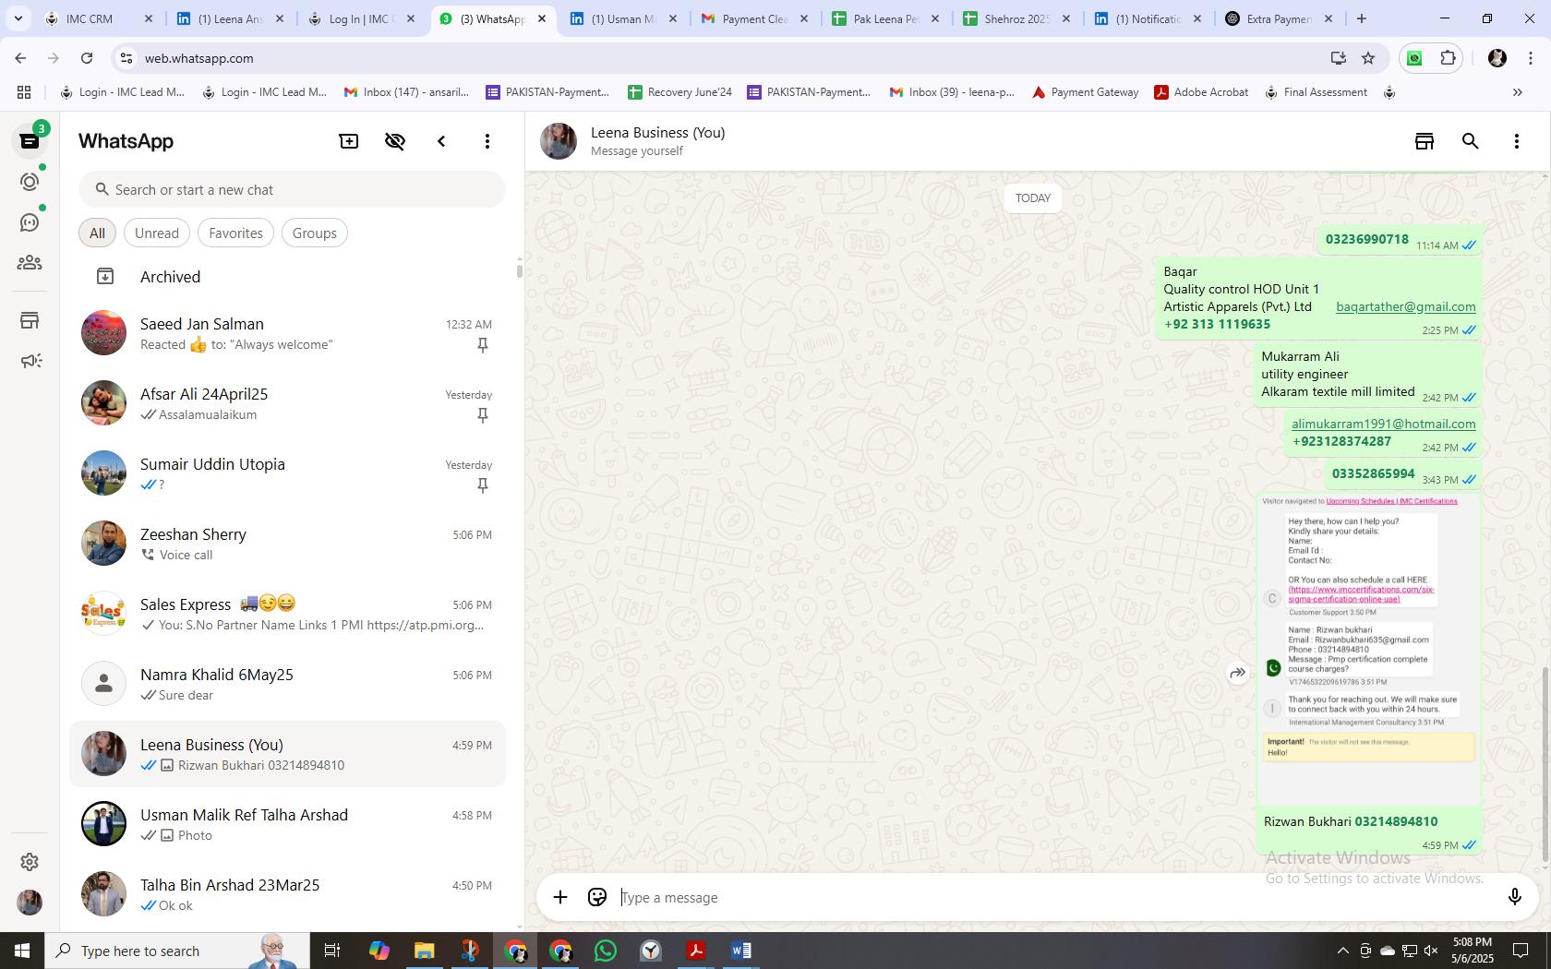Click pin icon on Afsar Ali chat
Screen dimensions: 1551x969
pyautogui.click(x=482, y=415)
